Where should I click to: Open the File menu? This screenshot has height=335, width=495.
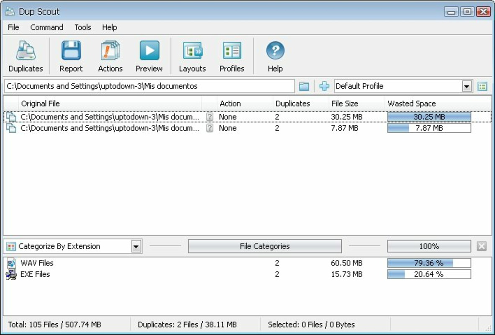[x=13, y=28]
